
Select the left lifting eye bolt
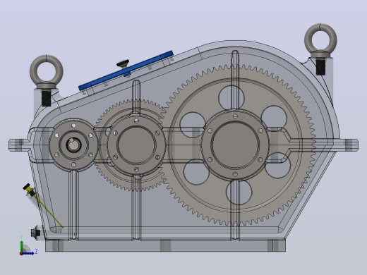tap(47, 80)
